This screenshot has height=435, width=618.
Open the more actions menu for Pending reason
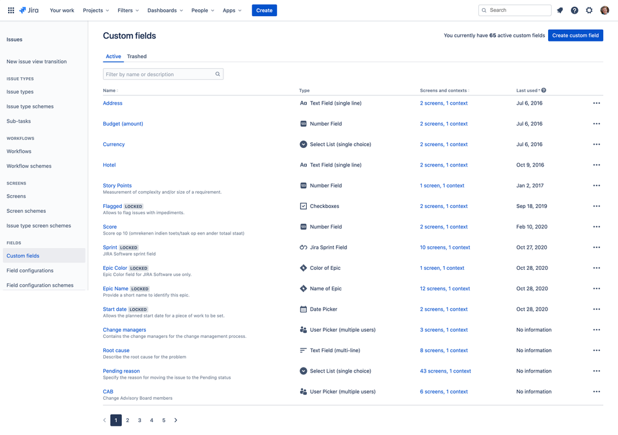596,371
